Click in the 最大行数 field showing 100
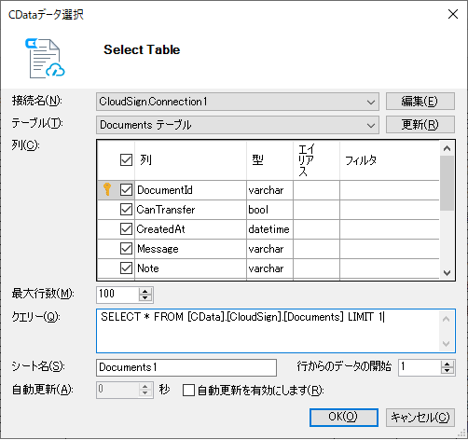468x440 pixels. pyautogui.click(x=117, y=295)
